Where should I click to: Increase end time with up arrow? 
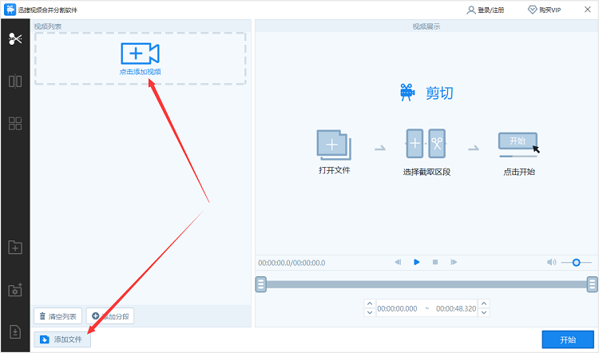[484, 303]
